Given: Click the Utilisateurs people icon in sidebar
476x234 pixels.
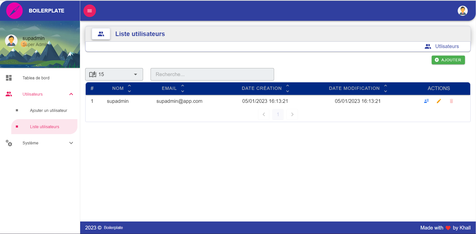Looking at the screenshot, I should pyautogui.click(x=9, y=94).
